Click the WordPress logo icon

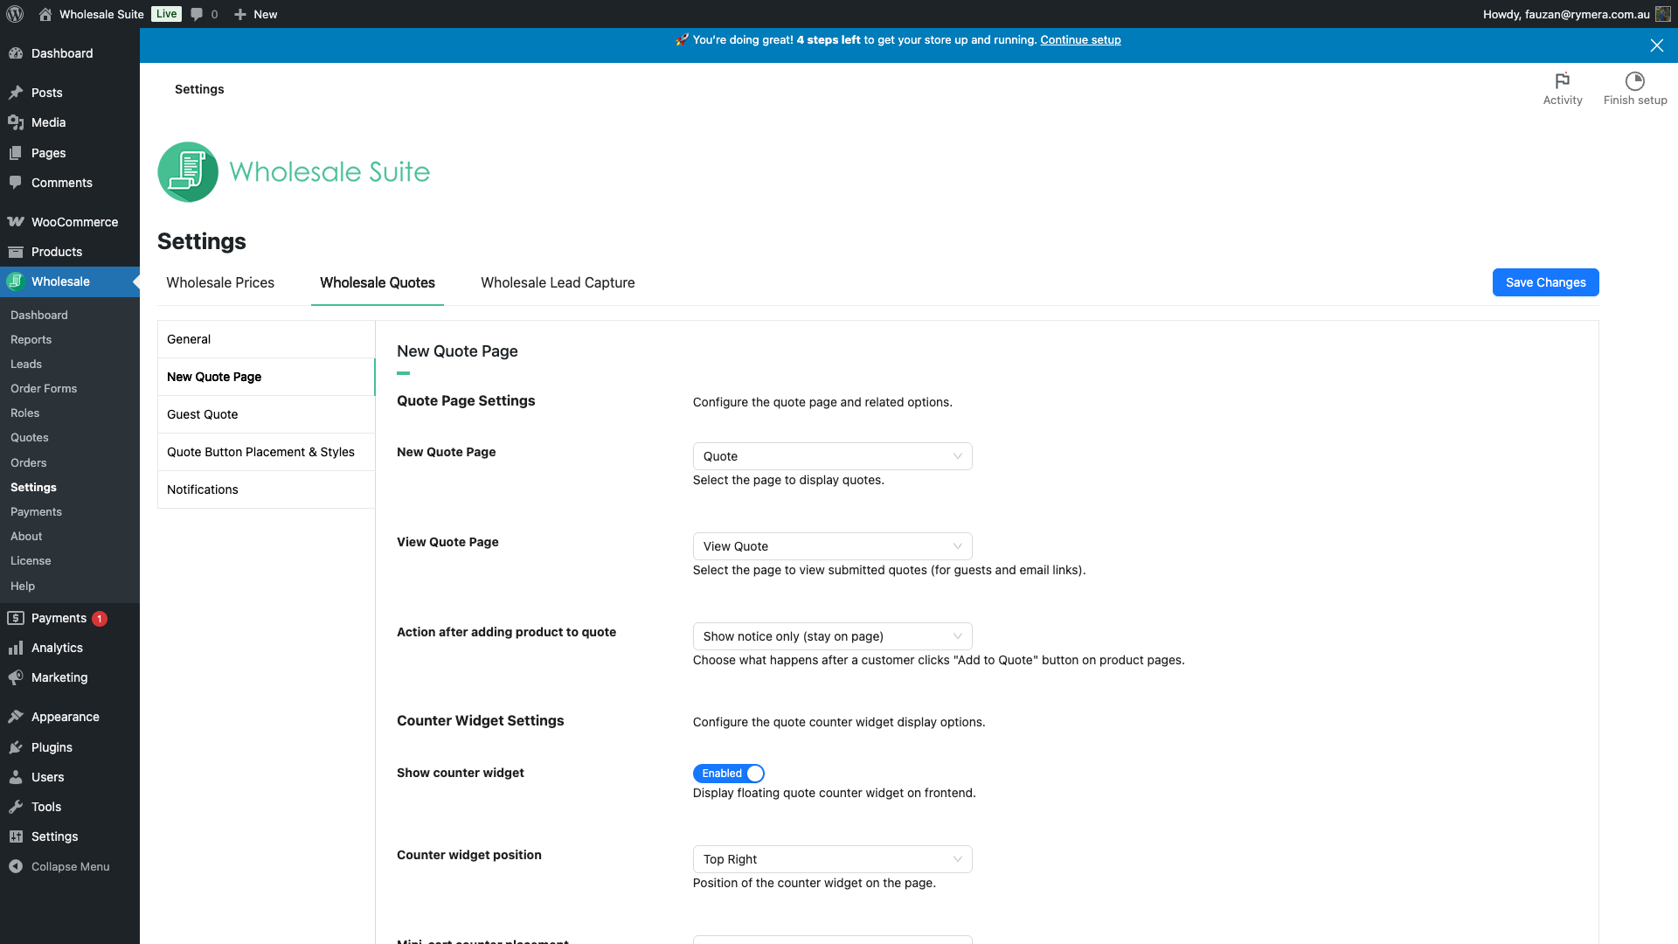[x=15, y=14]
